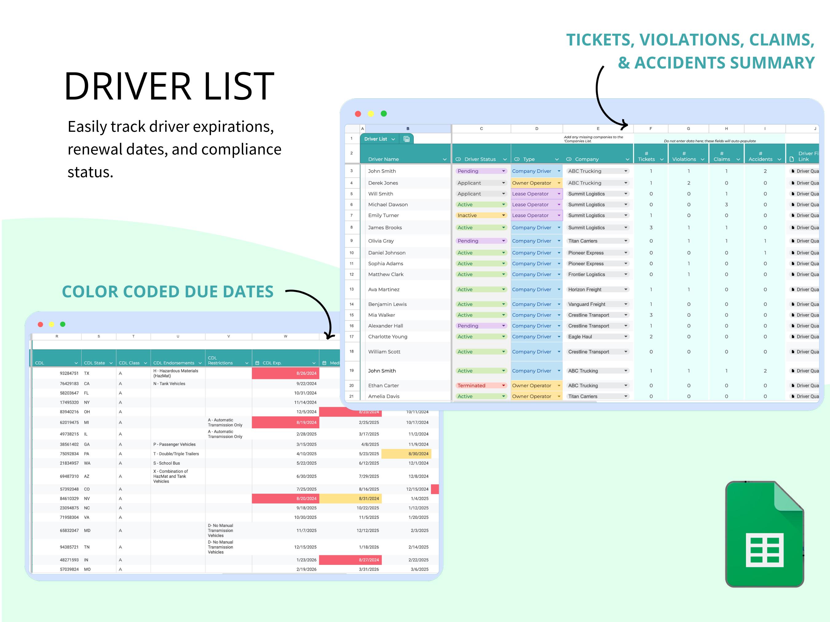Click the file icon in John Smith's Driver Qualification link

click(792, 171)
